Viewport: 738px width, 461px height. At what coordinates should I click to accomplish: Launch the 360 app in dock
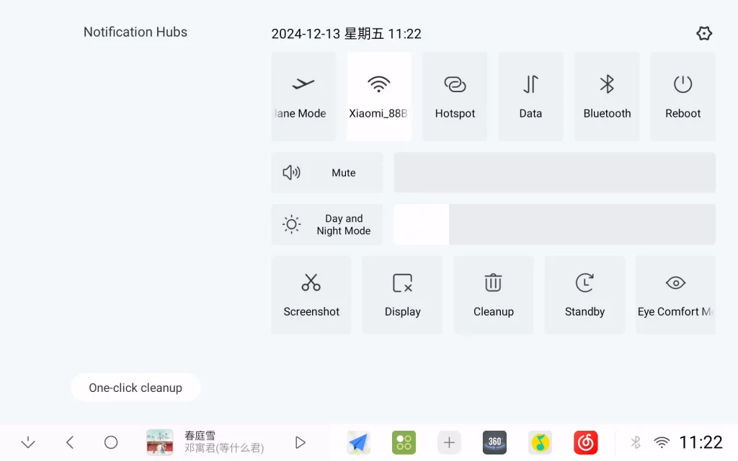pyautogui.click(x=494, y=442)
